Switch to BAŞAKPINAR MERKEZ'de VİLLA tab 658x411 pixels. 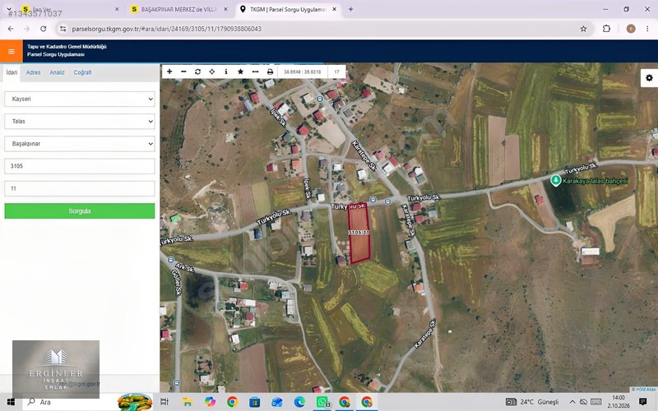(x=179, y=9)
